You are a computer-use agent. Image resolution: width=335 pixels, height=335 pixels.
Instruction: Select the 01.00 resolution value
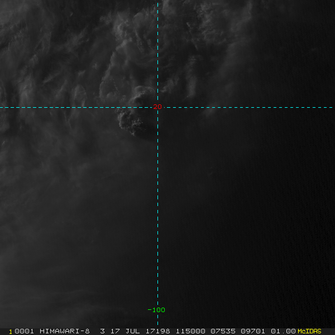(283, 331)
